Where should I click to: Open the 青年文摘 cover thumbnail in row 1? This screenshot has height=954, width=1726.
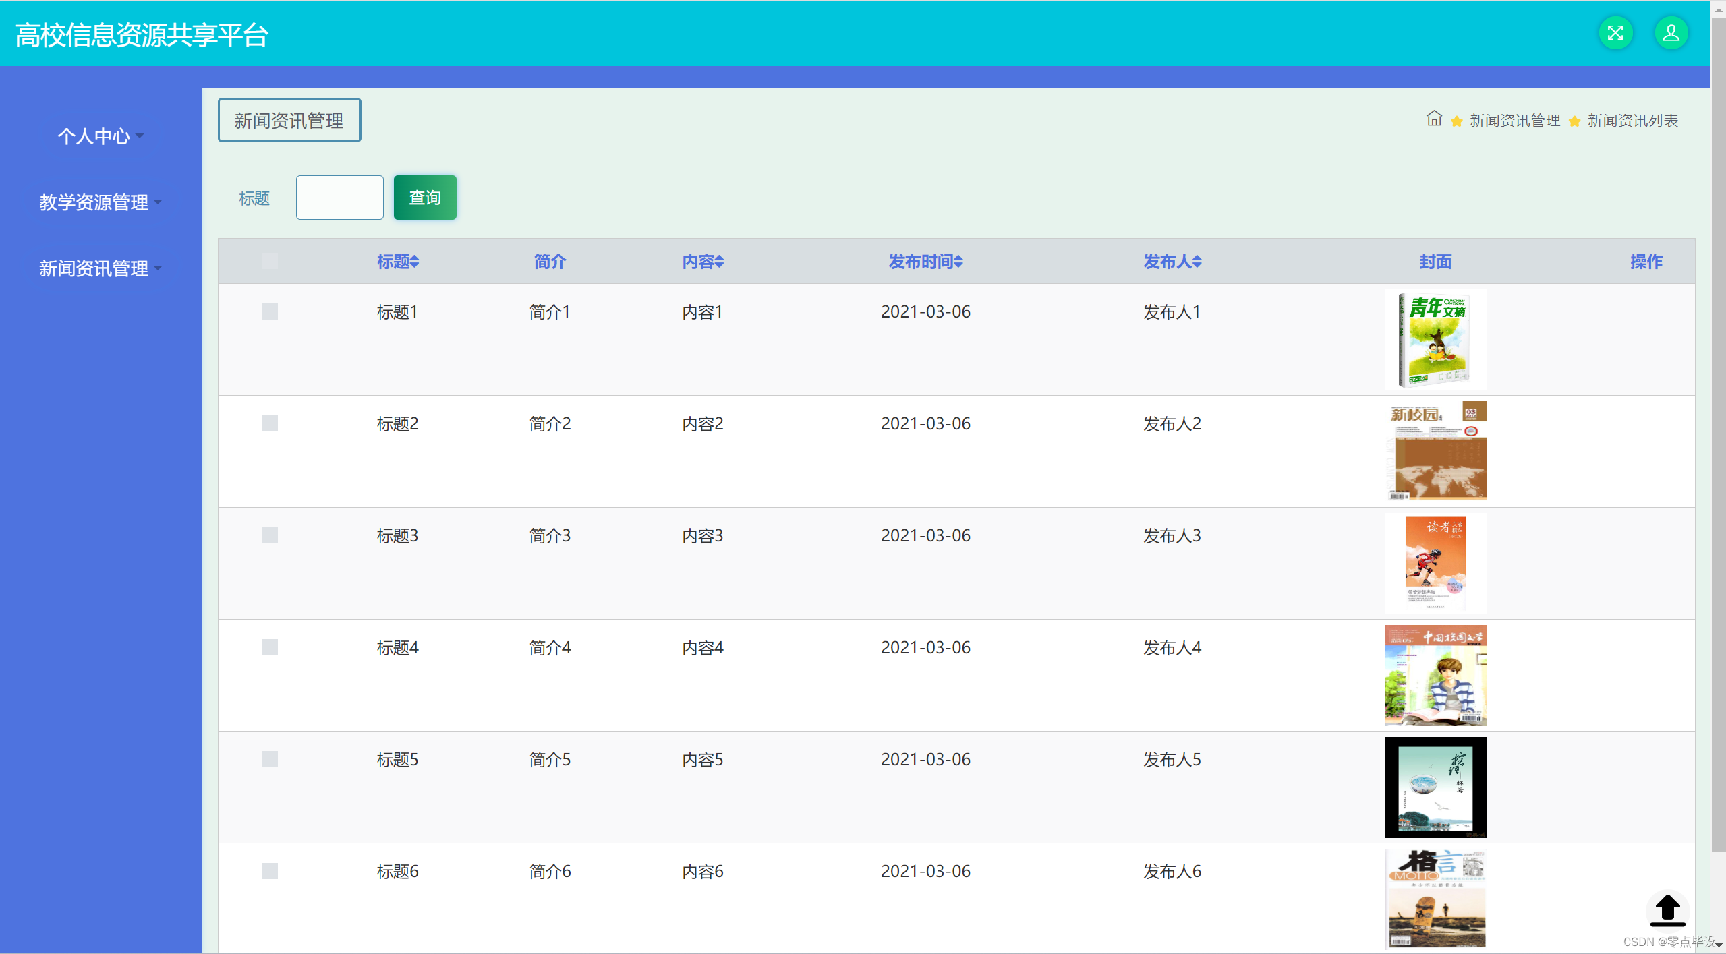(1435, 340)
